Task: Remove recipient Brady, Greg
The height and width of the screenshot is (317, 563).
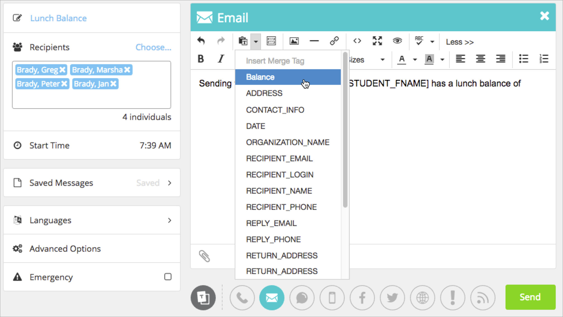Action: 62,69
